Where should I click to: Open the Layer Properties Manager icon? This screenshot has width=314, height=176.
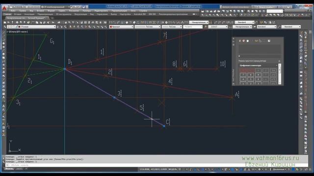tap(5, 26)
